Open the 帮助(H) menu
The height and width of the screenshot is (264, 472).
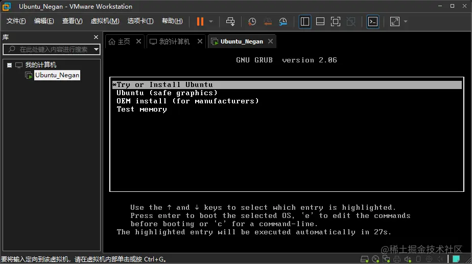(172, 21)
